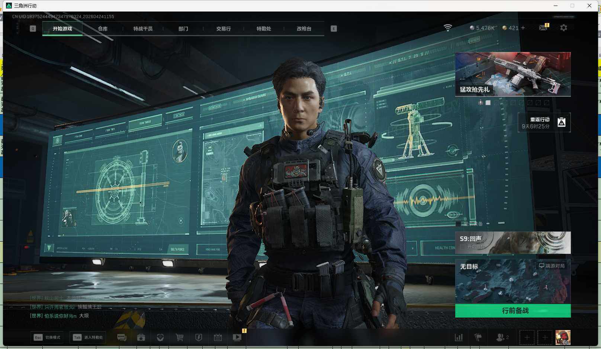The image size is (601, 349).
Task: Open the shopping cart store icon
Action: tap(180, 337)
